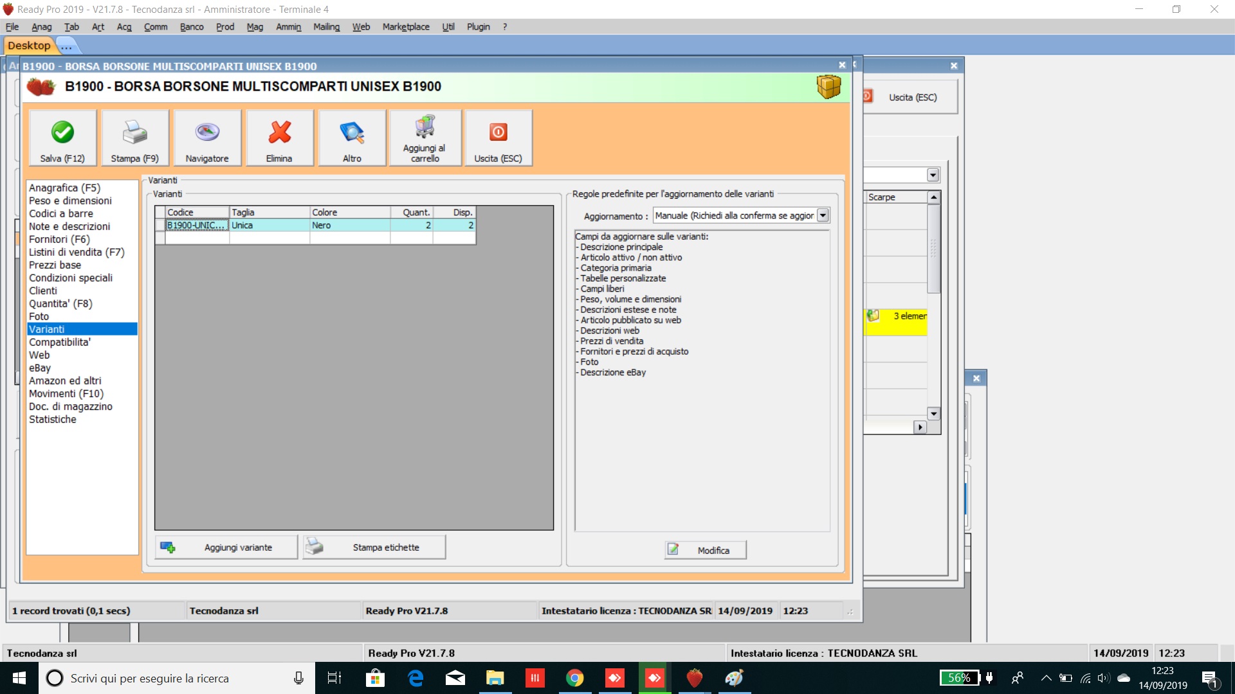
Task: Click the red Elimina X icon
Action: (279, 132)
